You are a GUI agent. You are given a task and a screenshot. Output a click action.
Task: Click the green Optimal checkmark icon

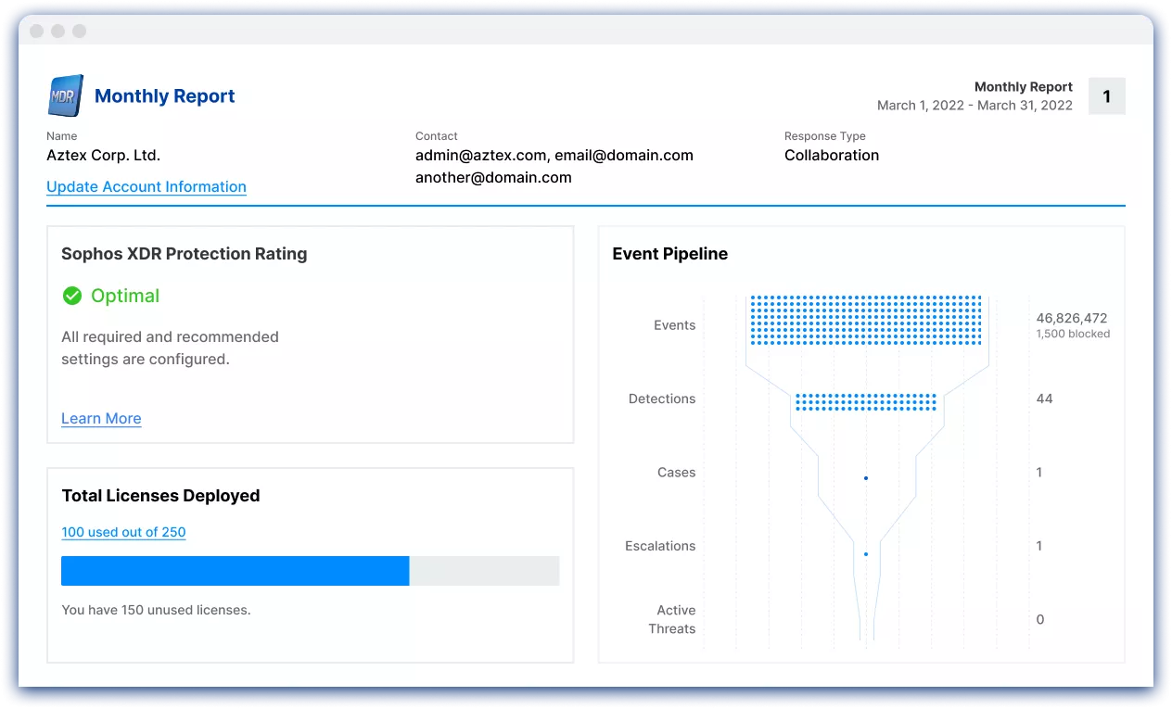pyautogui.click(x=71, y=296)
